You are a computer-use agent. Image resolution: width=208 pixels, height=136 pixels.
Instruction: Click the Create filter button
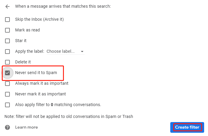[187, 127]
